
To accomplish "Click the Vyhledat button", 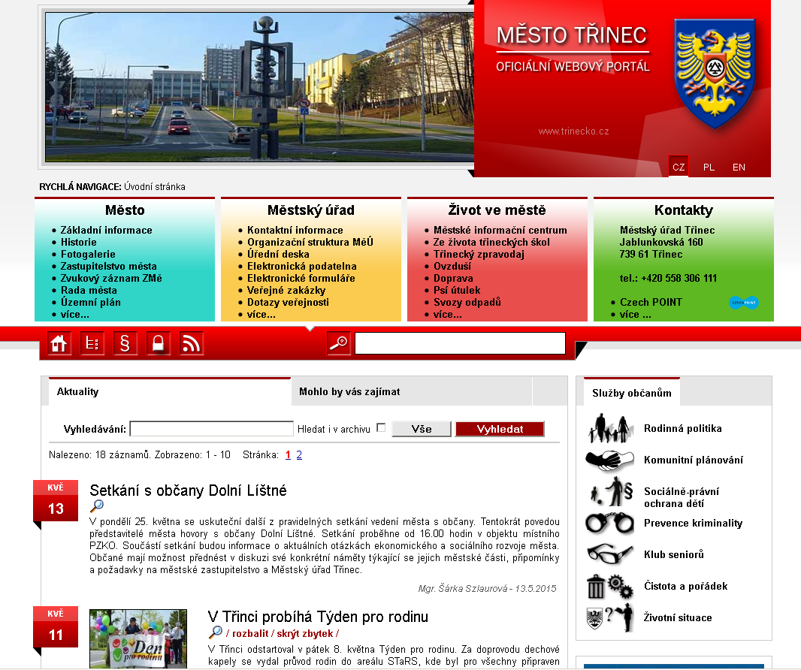I will 500,429.
